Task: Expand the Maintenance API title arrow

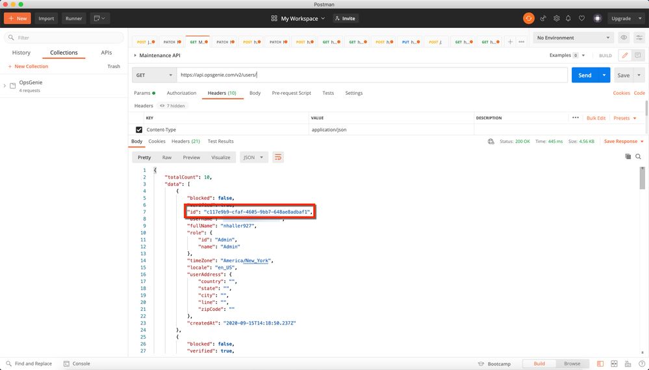Action: click(x=135, y=55)
